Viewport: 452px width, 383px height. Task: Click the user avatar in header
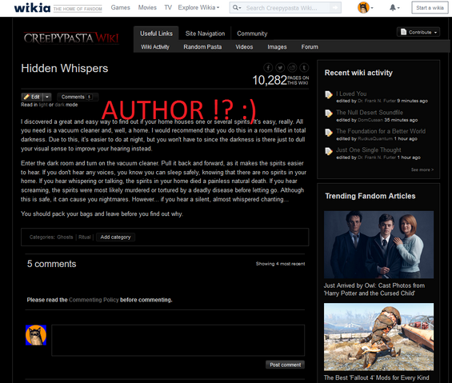pyautogui.click(x=363, y=7)
